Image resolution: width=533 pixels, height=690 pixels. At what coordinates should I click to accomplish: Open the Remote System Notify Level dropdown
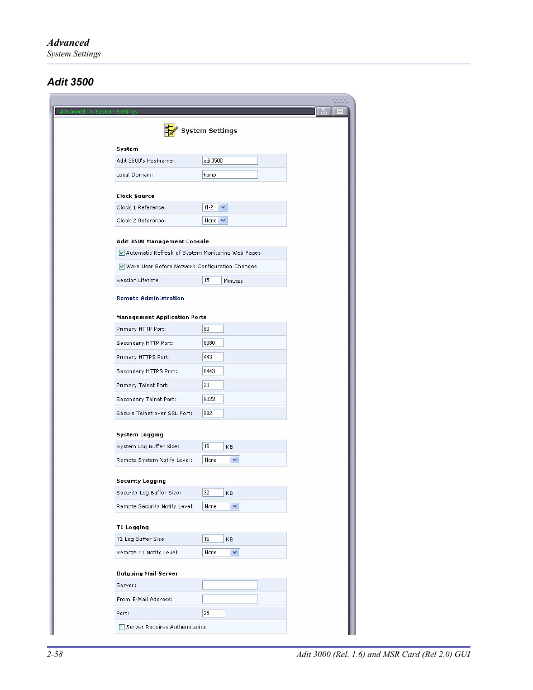(x=221, y=460)
